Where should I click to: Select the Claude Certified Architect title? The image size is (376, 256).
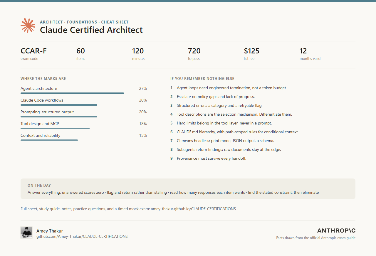coord(91,30)
